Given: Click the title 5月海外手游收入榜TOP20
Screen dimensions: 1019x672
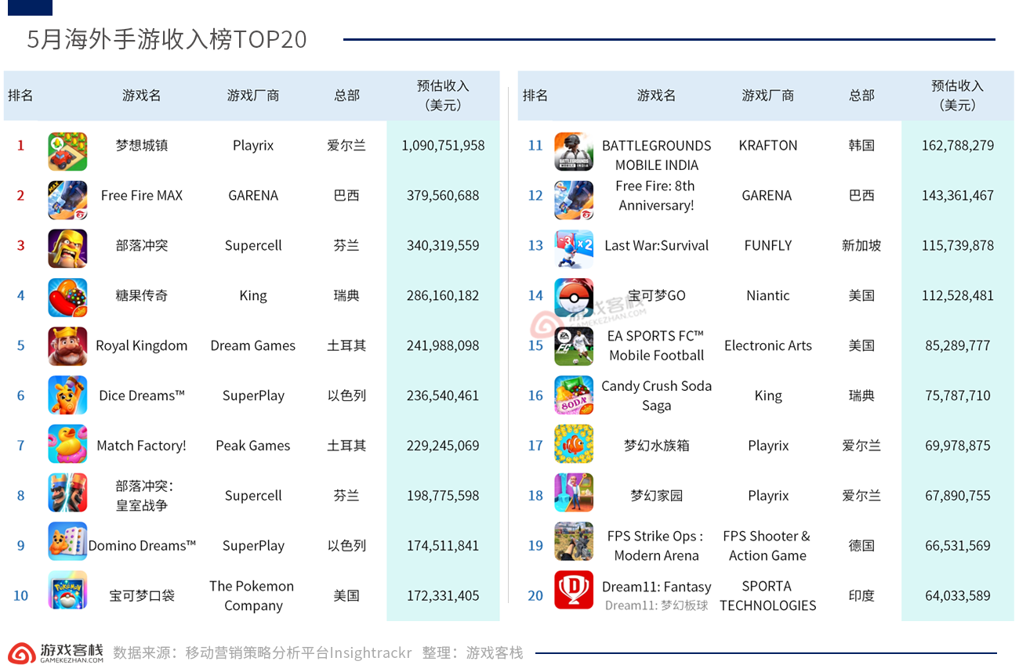Looking at the screenshot, I should (x=167, y=39).
